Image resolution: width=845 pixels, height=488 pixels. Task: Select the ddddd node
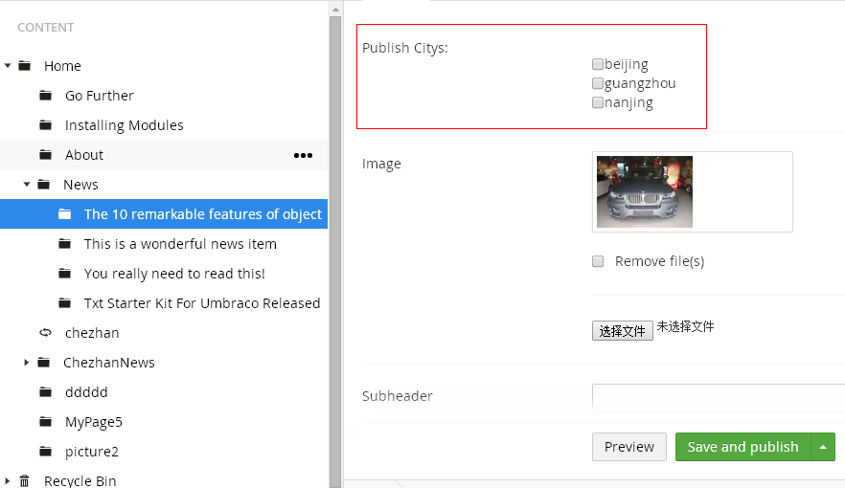(86, 391)
